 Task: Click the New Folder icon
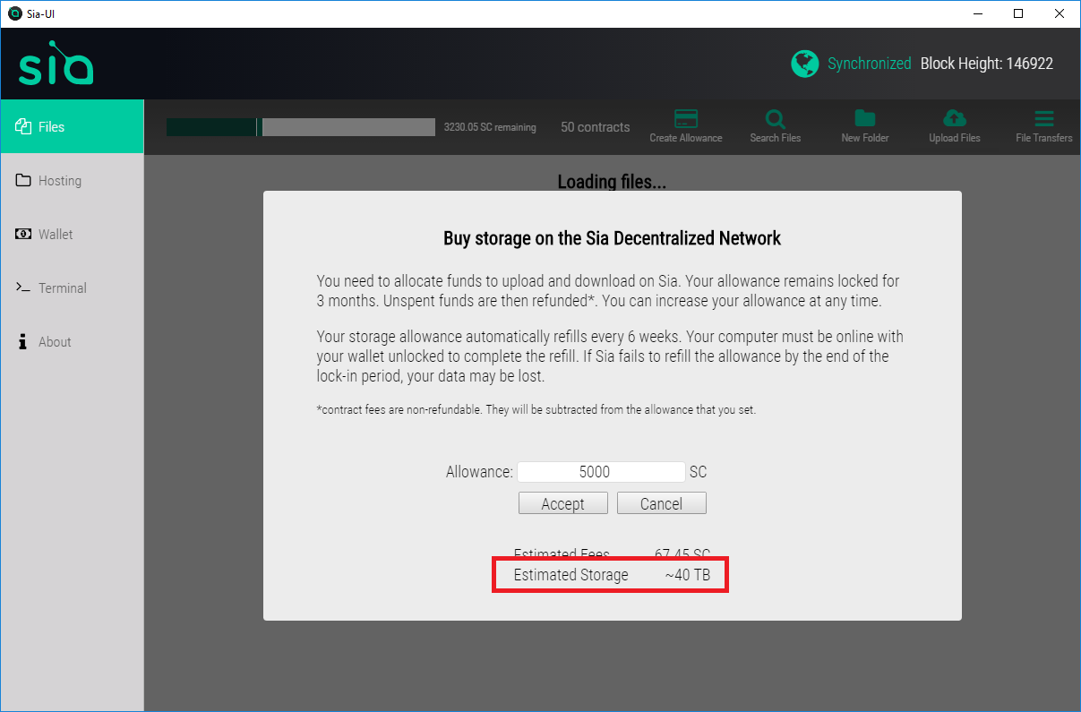865,119
